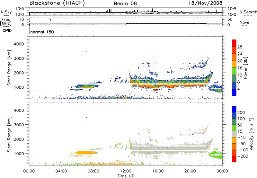Click the '10^5' left label of noise panel
The height and width of the screenshot is (178, 257).
(x=20, y=9)
